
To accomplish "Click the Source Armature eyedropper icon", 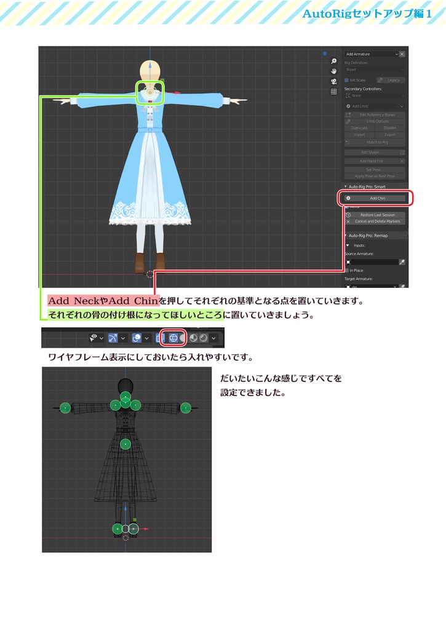I will 402,262.
